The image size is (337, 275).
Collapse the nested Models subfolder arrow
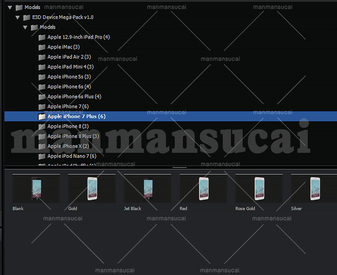tap(25, 27)
